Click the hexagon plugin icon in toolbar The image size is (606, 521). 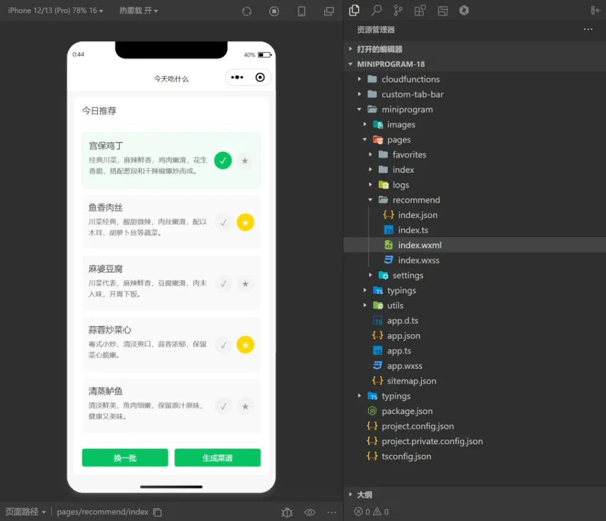coord(464,11)
